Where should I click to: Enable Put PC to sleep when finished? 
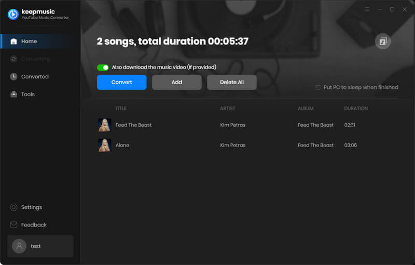(318, 87)
